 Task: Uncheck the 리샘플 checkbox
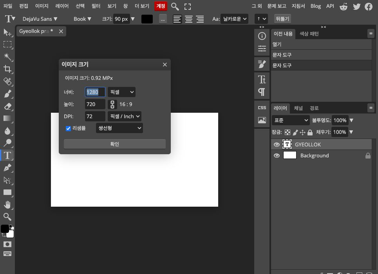(x=68, y=128)
